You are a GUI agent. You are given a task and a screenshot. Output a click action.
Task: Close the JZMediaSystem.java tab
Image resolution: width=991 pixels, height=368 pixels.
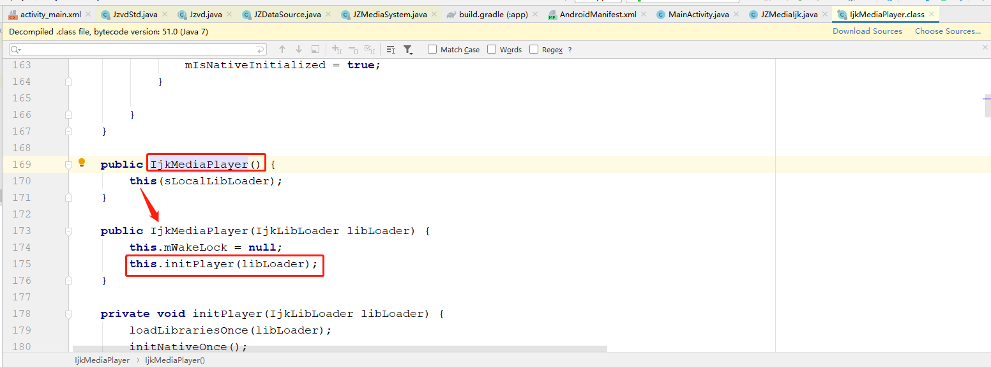(x=434, y=14)
